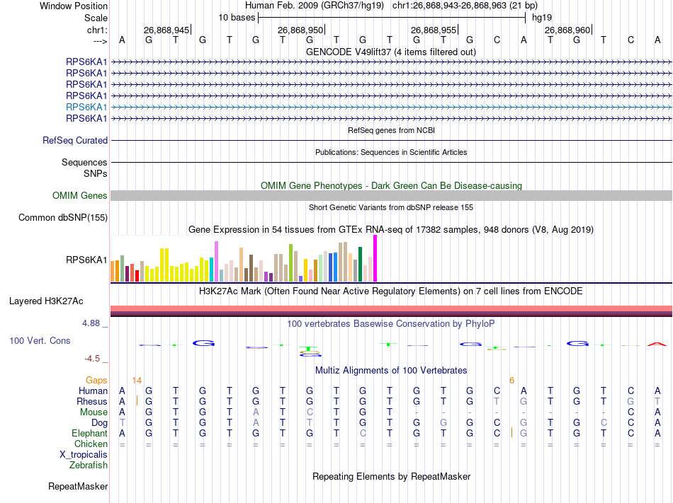The image size is (673, 503).
Task: Click the pink H3K27Ac signal band
Action: (x=391, y=308)
